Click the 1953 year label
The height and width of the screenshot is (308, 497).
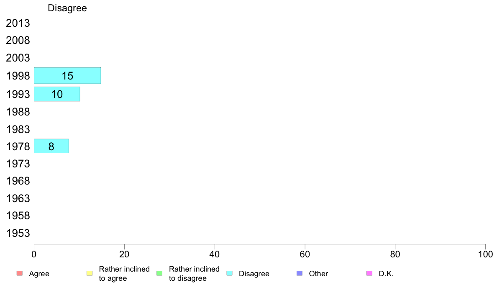click(x=18, y=233)
